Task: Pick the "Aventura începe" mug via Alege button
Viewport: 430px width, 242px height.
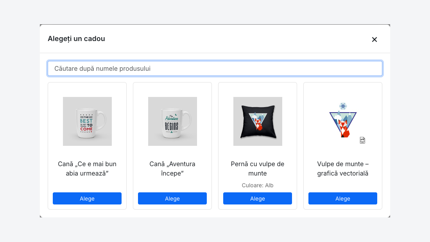Action: [x=172, y=198]
